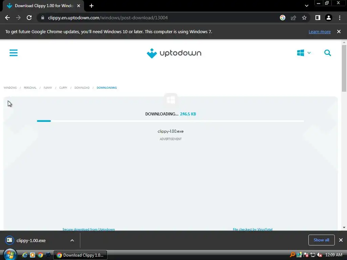Click the forward navigation arrow
The height and width of the screenshot is (260, 347).
[18, 18]
